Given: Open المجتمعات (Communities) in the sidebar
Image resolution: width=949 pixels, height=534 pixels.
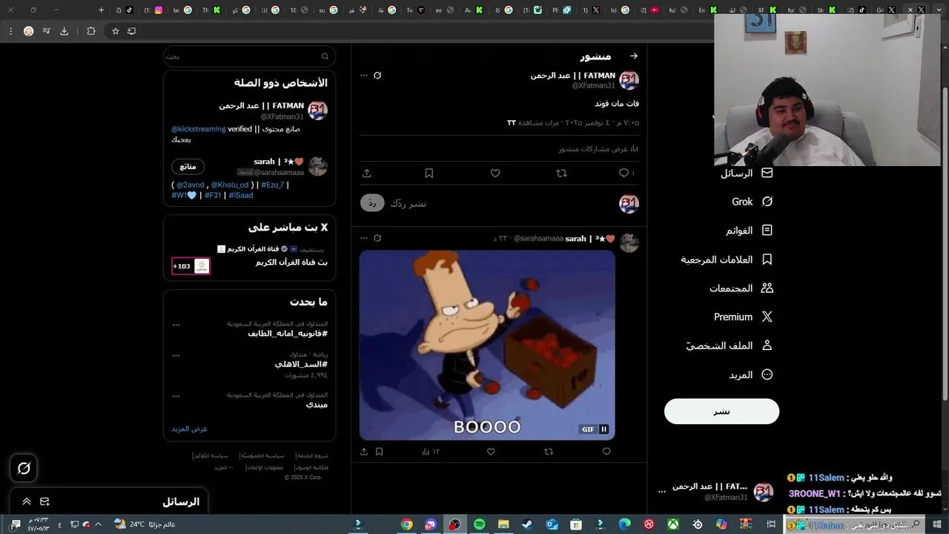Looking at the screenshot, I should point(741,288).
